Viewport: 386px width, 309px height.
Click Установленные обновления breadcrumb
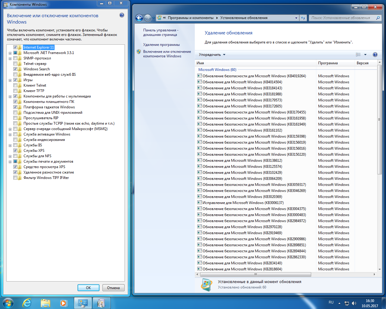click(244, 18)
